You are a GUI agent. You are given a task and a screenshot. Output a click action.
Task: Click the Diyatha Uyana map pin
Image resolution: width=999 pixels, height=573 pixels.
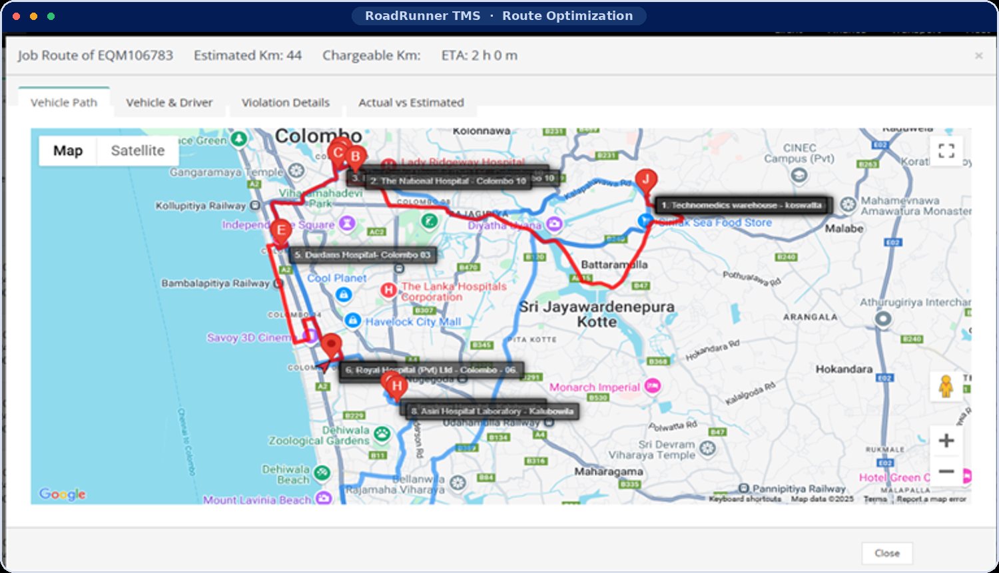[x=554, y=224]
